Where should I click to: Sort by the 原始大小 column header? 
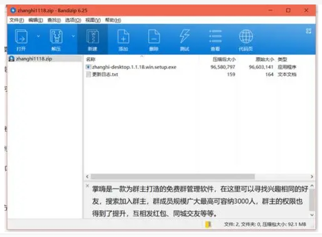pyautogui.click(x=265, y=59)
